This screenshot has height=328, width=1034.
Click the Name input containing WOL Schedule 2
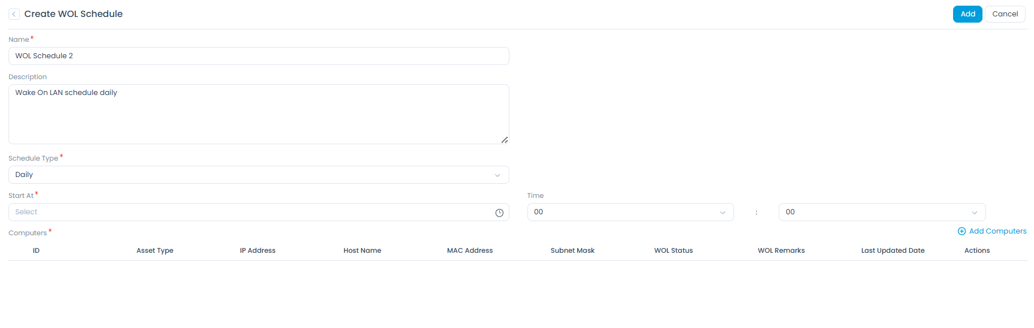[259, 55]
